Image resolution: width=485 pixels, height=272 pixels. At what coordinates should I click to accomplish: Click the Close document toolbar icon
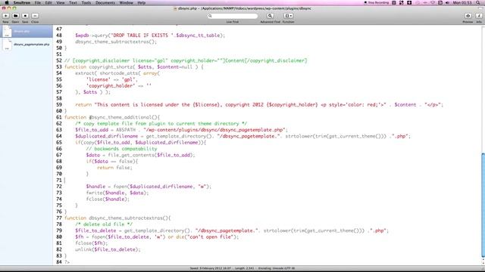coord(35,16)
